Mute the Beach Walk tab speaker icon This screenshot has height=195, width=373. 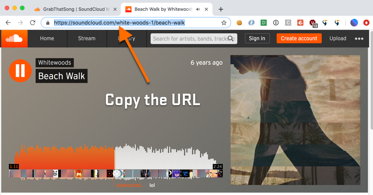click(x=198, y=9)
